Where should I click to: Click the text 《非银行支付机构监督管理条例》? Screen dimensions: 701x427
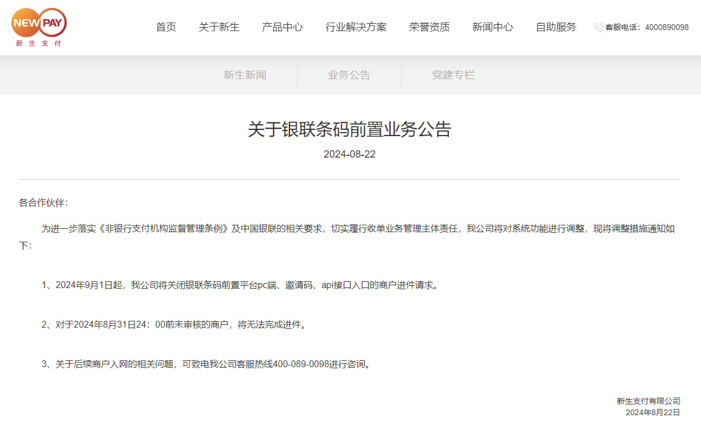click(164, 229)
